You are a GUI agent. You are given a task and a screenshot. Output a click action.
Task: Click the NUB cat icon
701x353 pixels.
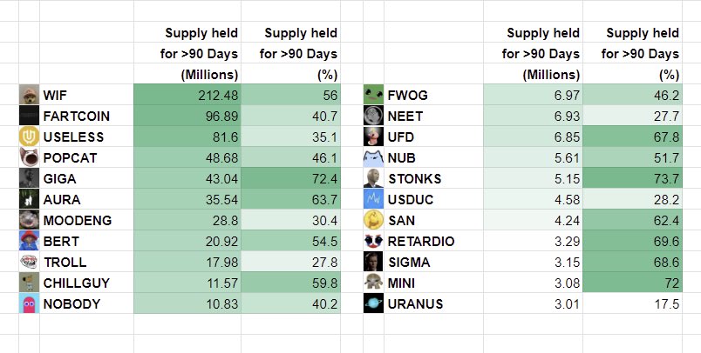pyautogui.click(x=374, y=157)
